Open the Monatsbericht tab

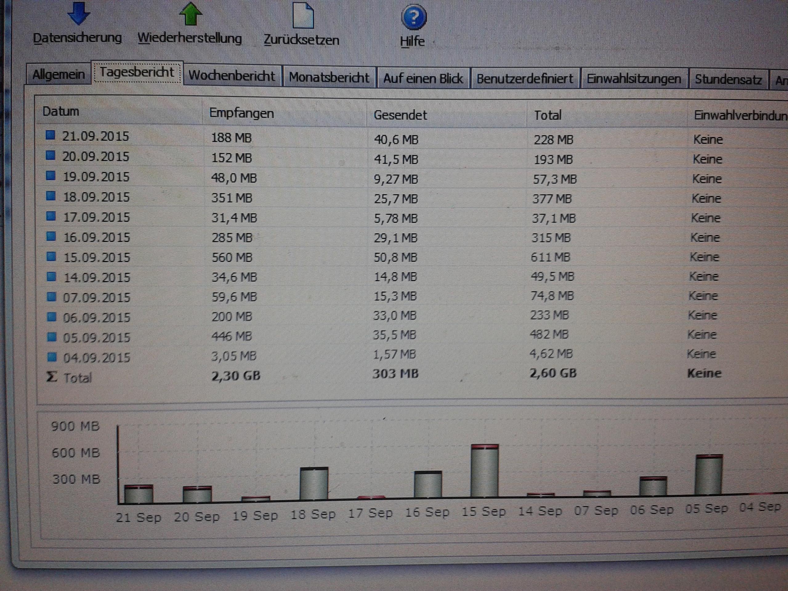click(329, 77)
